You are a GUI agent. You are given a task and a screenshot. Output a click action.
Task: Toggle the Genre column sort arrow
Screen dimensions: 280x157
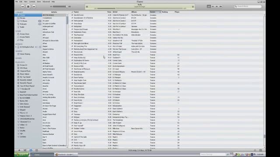(x=160, y=12)
